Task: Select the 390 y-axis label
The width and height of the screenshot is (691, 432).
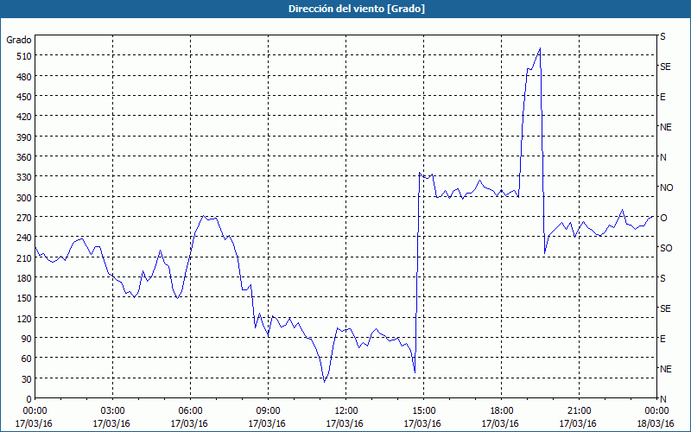Action: pyautogui.click(x=23, y=137)
